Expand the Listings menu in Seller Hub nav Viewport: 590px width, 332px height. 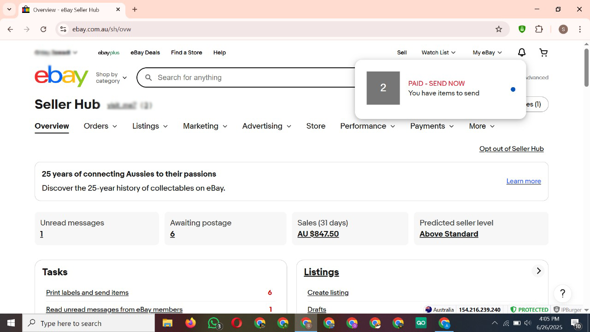(x=150, y=126)
